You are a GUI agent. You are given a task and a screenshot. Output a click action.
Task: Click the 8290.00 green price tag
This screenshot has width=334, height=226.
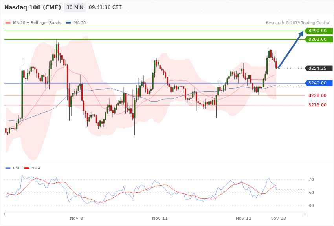point(319,31)
